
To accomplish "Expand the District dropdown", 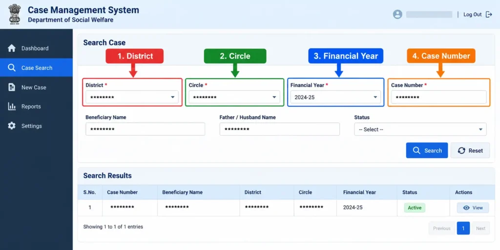I will click(x=132, y=97).
